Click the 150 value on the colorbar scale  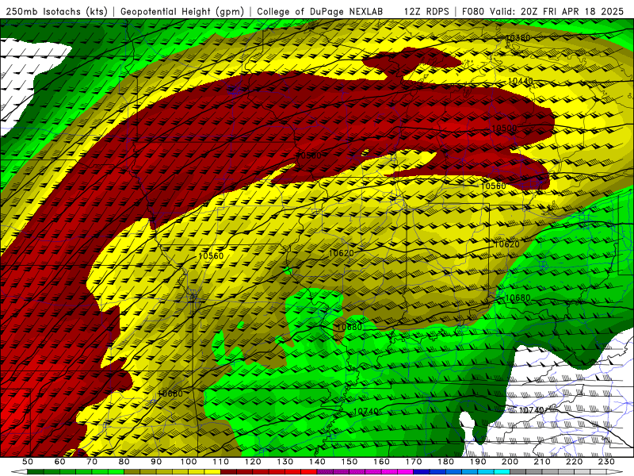click(349, 462)
